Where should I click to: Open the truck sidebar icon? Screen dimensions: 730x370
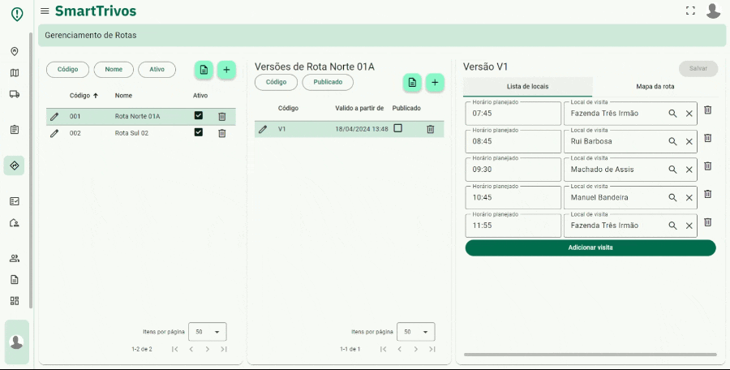tap(15, 94)
